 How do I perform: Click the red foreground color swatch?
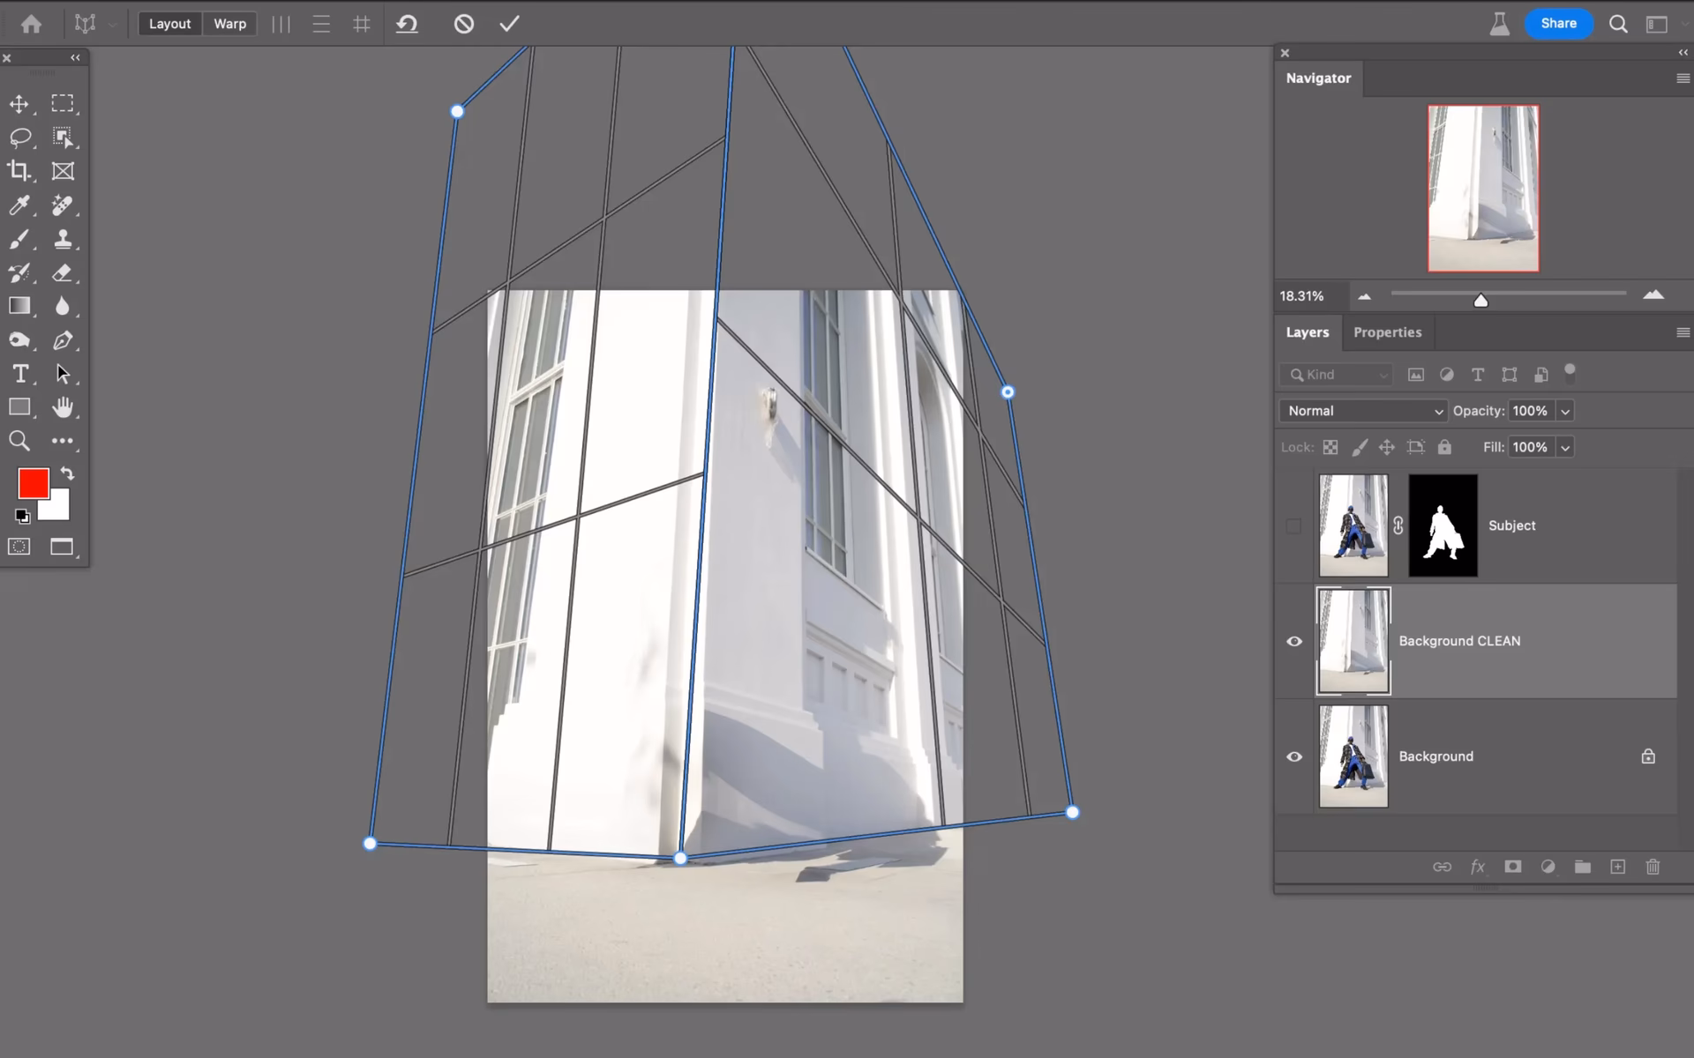(x=34, y=483)
